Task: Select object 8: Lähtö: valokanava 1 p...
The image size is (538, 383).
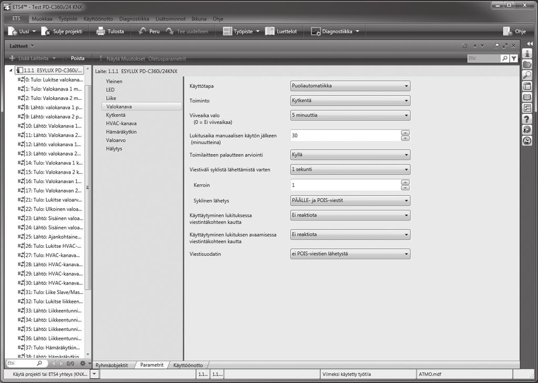Action: (x=50, y=107)
